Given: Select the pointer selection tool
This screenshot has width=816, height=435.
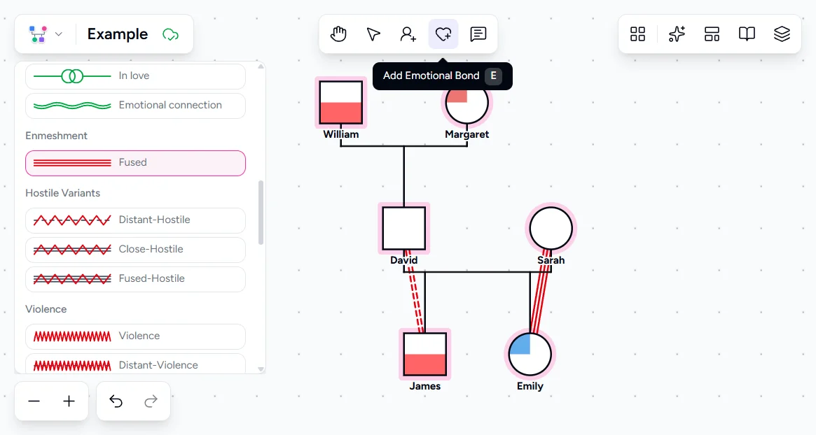Looking at the screenshot, I should [x=373, y=34].
